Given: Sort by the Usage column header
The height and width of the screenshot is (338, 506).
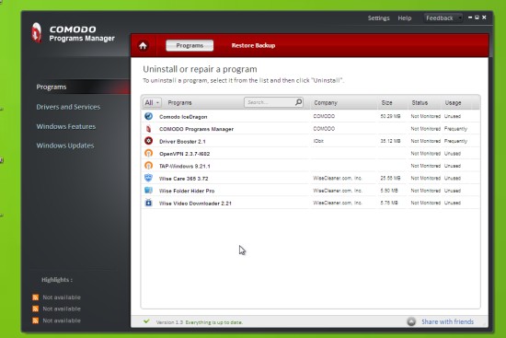Looking at the screenshot, I should [x=453, y=103].
